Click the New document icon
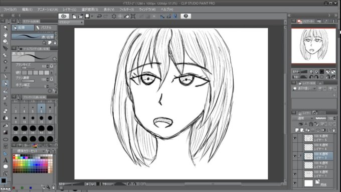Viewport: 341px width, 192px height. coord(74,17)
